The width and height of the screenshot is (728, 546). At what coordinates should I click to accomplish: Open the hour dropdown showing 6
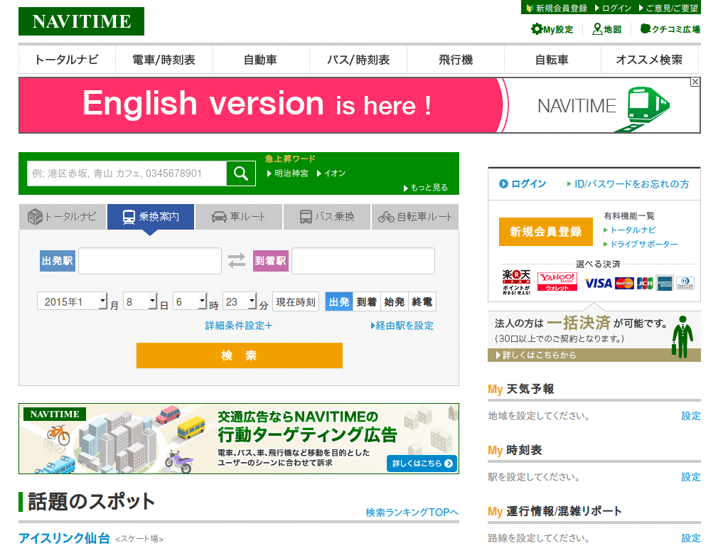click(x=190, y=301)
